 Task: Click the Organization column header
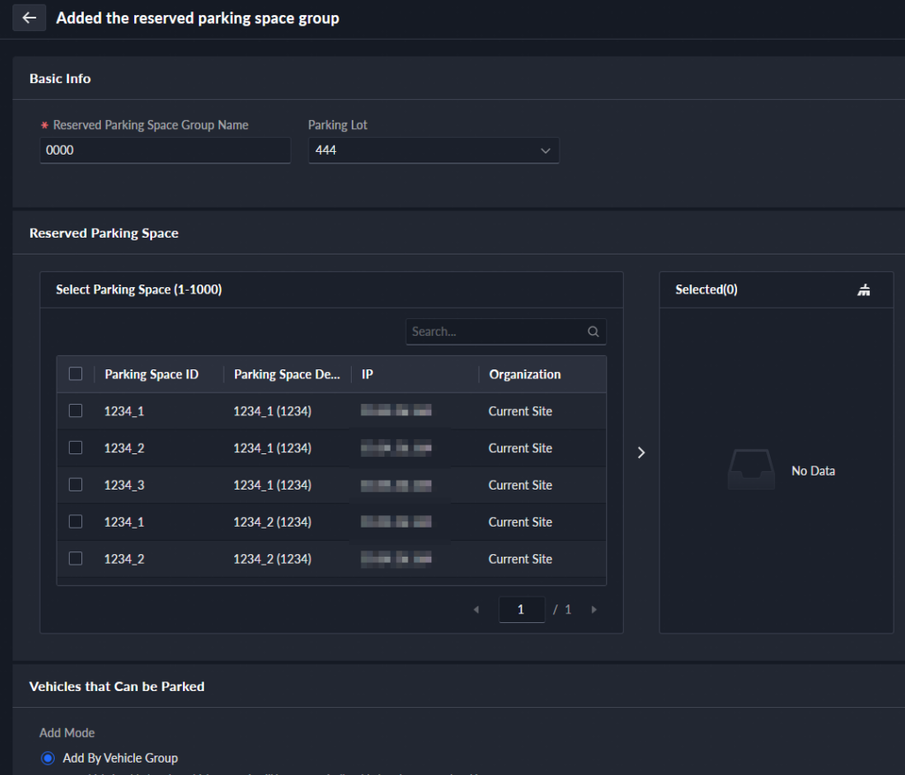525,375
